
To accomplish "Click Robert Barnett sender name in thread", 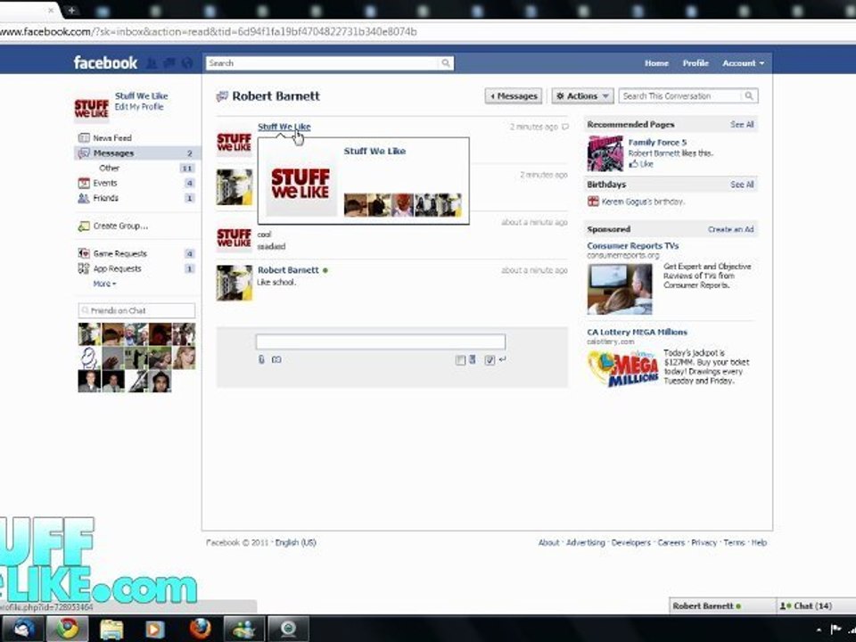I will coord(288,270).
